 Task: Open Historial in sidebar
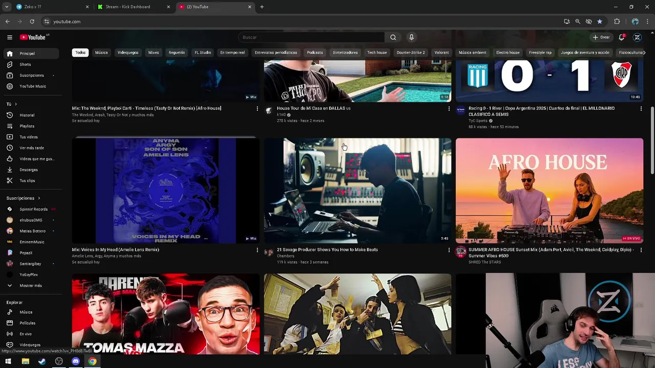point(31,116)
